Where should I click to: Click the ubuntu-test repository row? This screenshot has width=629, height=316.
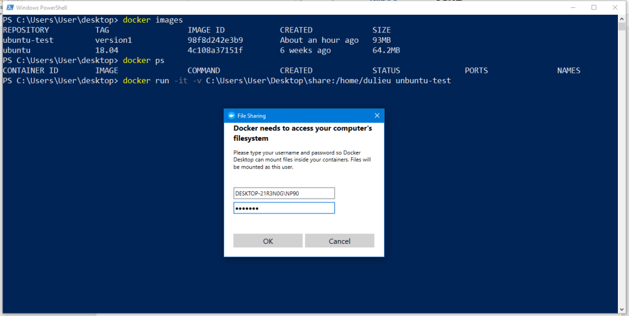tap(28, 40)
